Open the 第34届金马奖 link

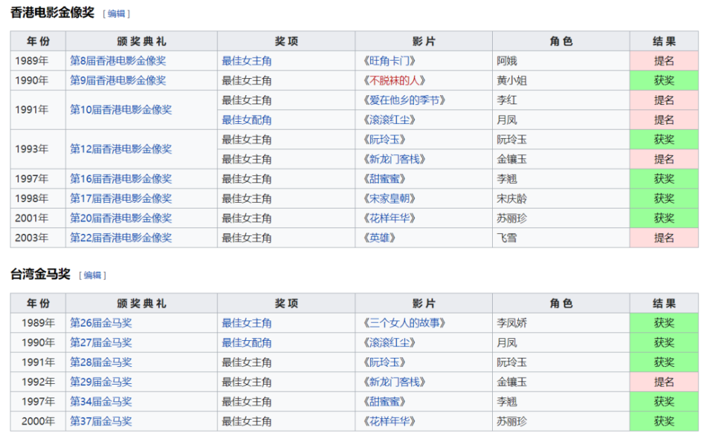pos(101,401)
